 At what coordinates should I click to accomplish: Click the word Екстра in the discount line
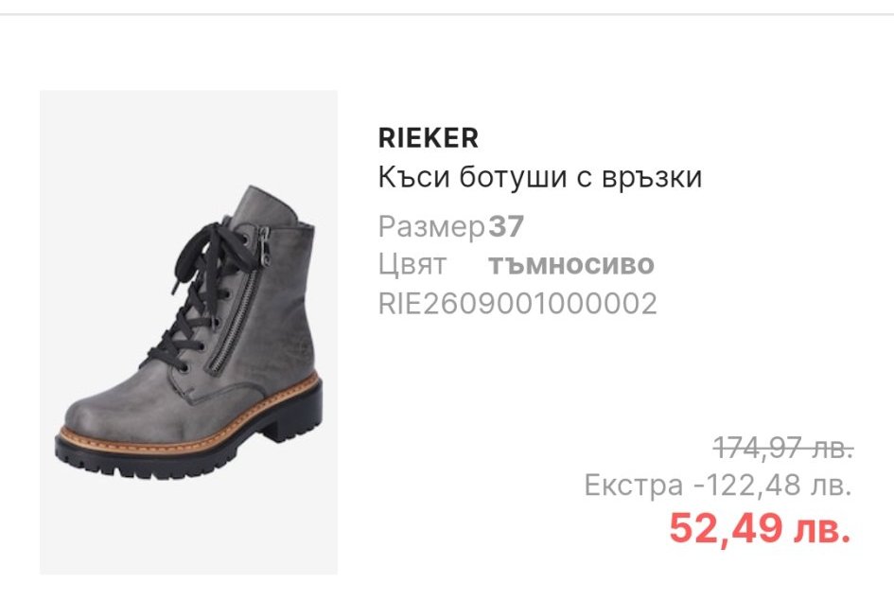(634, 486)
